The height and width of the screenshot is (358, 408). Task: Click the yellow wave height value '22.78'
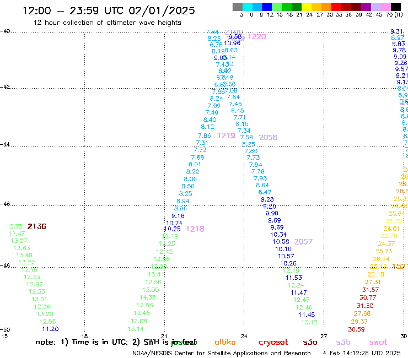(x=389, y=236)
